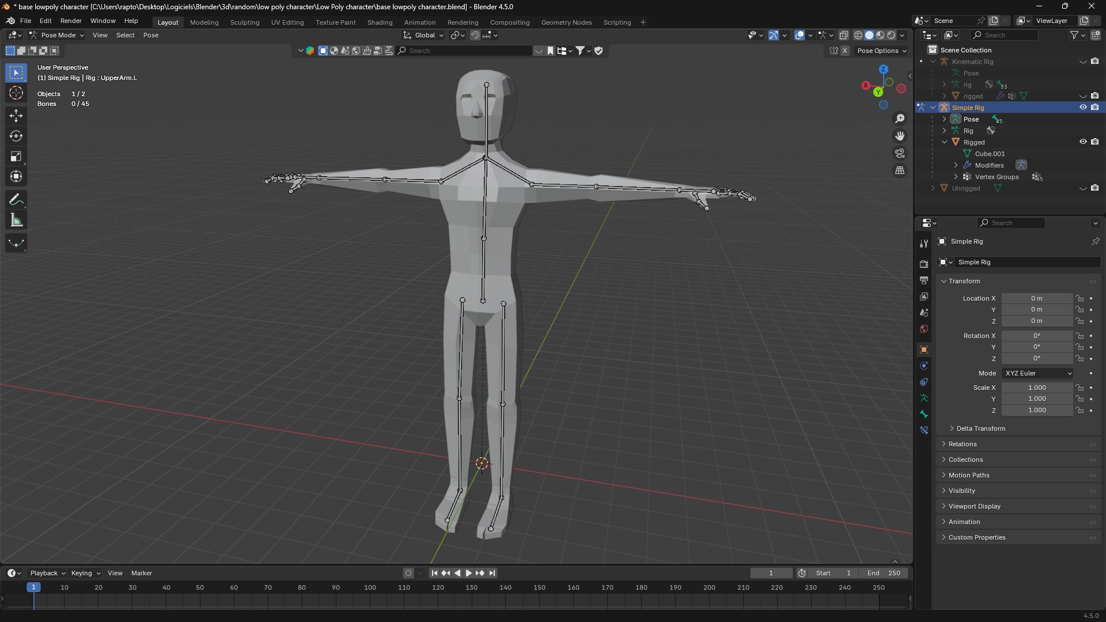Viewport: 1106px width, 622px height.
Task: Click frame 100 on the timeline
Action: click(370, 587)
